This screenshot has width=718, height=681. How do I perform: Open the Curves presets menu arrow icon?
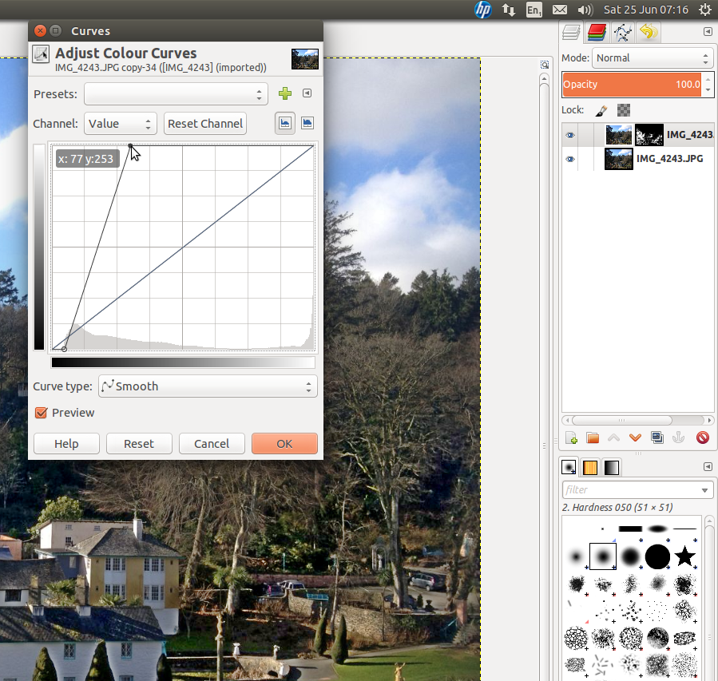point(307,93)
